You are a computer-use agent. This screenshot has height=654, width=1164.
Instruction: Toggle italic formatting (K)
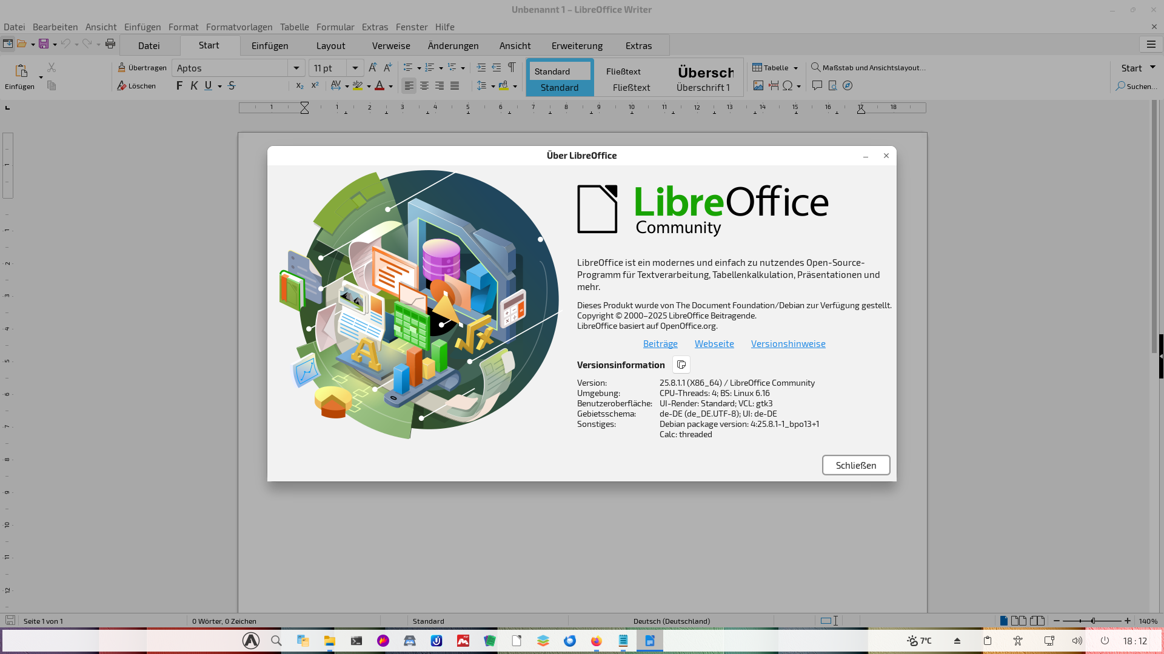click(x=194, y=86)
